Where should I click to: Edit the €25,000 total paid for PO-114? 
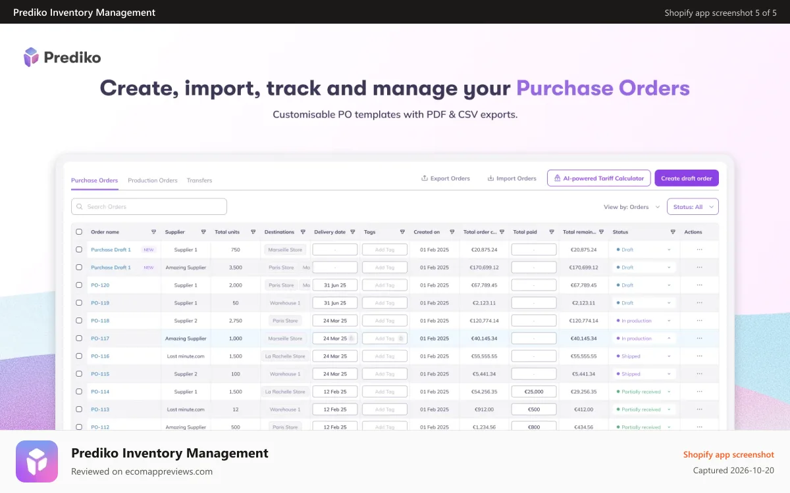(x=534, y=392)
